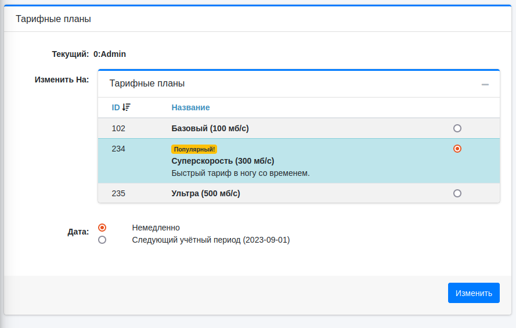Select the Ультра (500 мб/с) radio button
This screenshot has width=516, height=328.
tap(457, 193)
